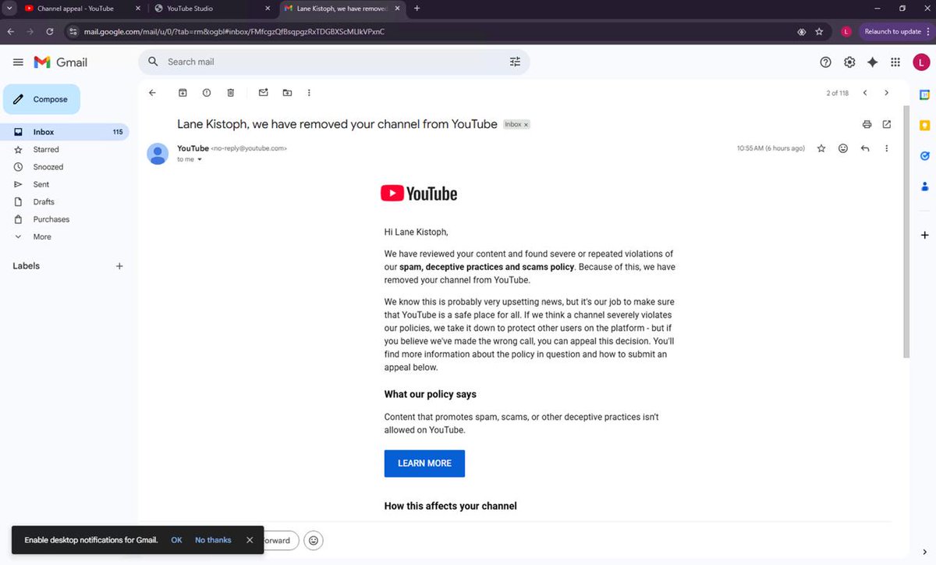This screenshot has height=565, width=936.
Task: Open Google Tasks side panel
Action: pyautogui.click(x=925, y=155)
